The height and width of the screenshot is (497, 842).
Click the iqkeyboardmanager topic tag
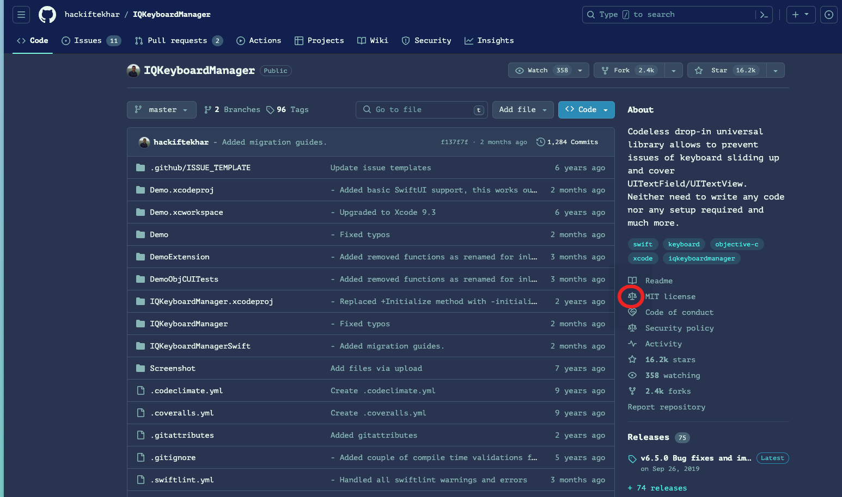pos(701,258)
